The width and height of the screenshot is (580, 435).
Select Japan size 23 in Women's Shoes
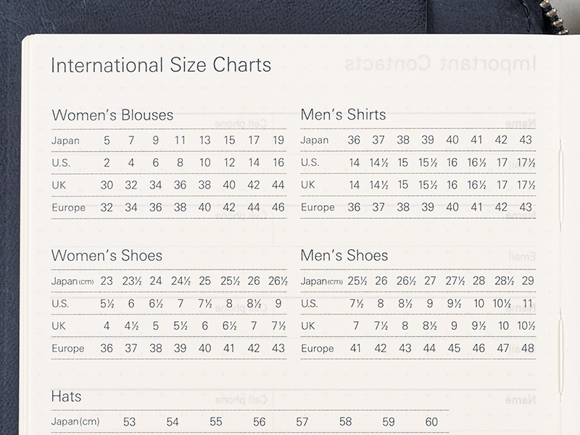click(x=107, y=281)
